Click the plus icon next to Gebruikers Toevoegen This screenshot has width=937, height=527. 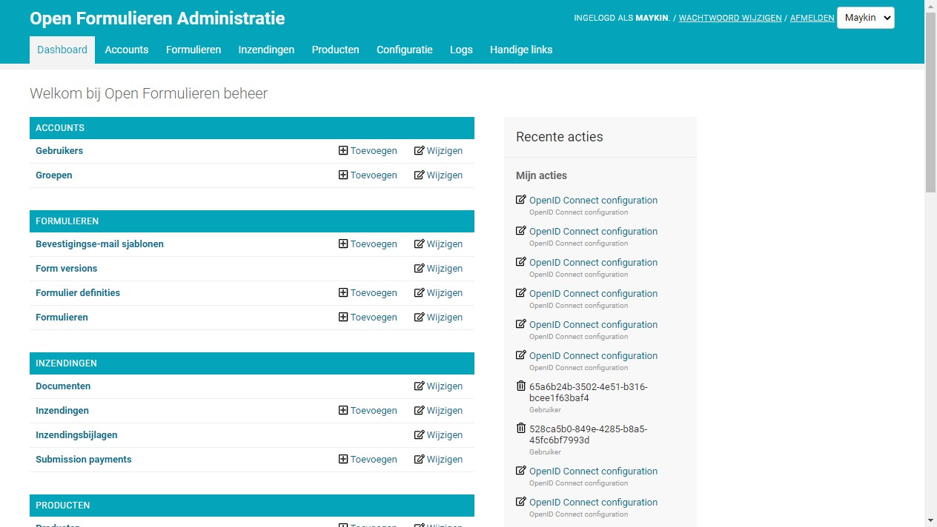[x=343, y=150]
